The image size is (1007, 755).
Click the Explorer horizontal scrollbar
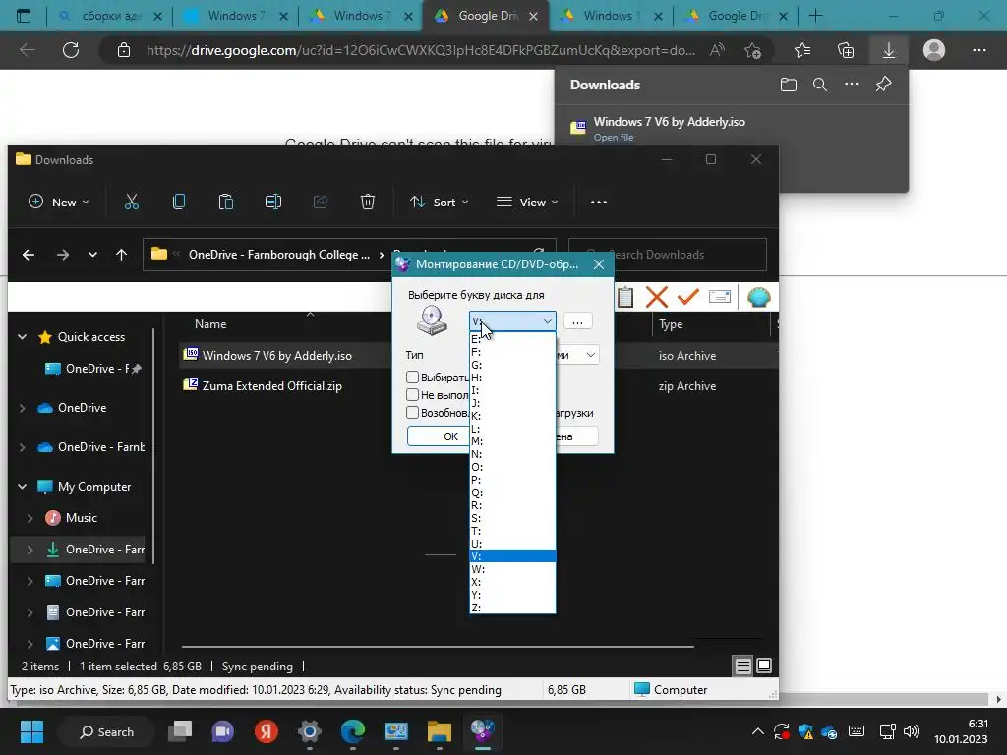click(438, 647)
